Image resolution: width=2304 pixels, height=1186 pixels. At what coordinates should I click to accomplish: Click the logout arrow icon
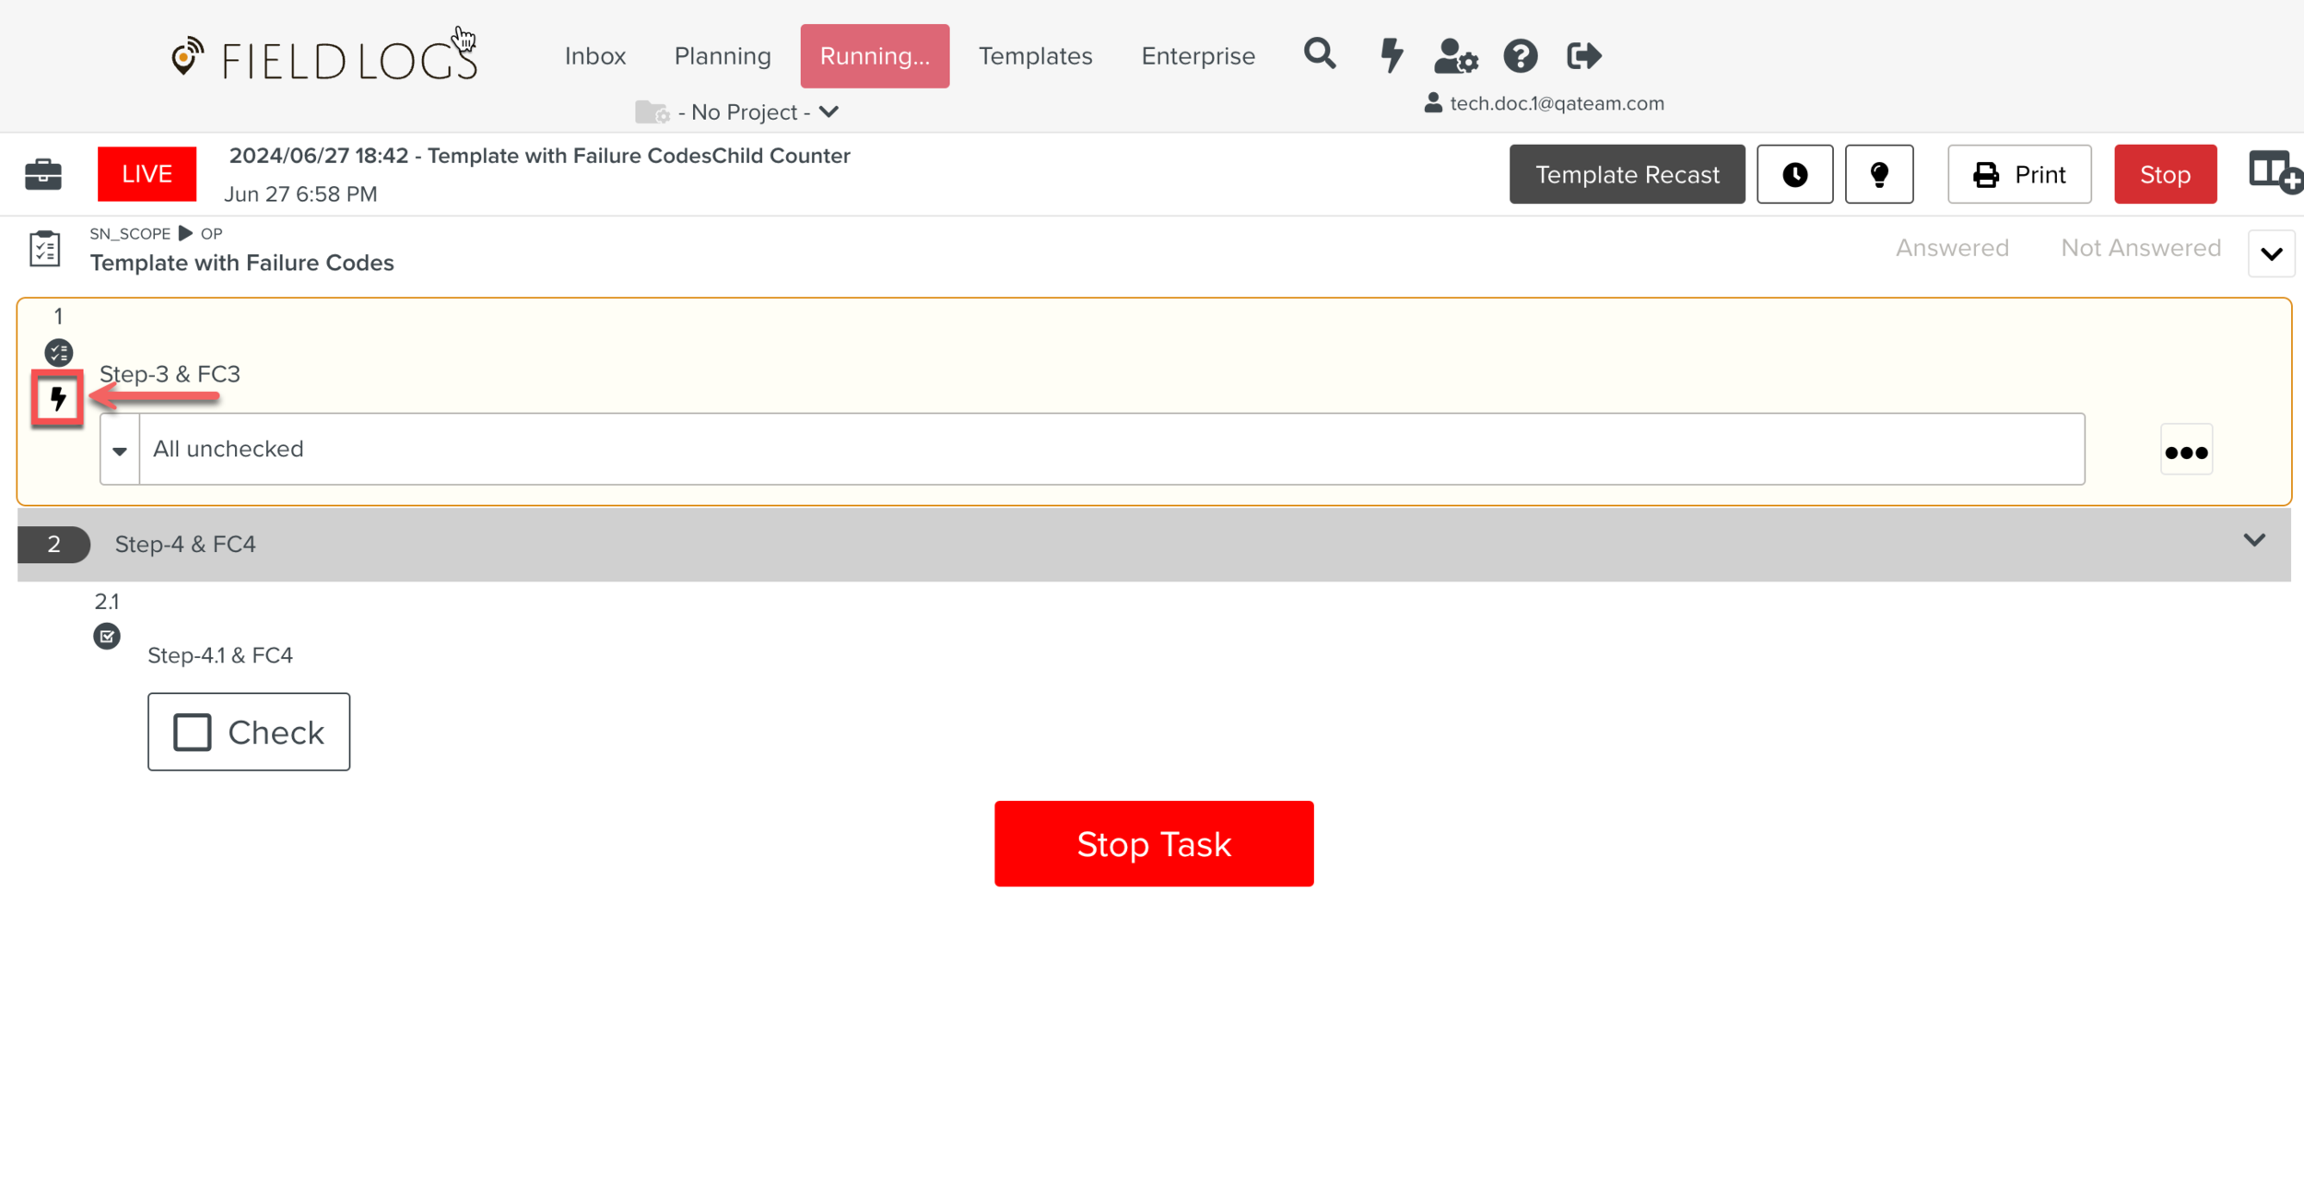point(1583,56)
